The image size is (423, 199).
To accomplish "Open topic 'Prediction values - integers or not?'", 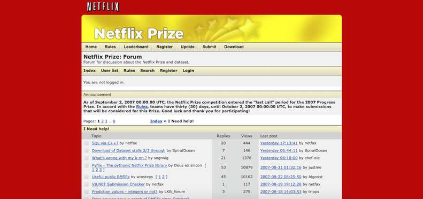I will 125,192.
